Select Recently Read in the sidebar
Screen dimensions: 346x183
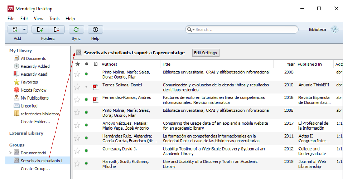point(34,74)
